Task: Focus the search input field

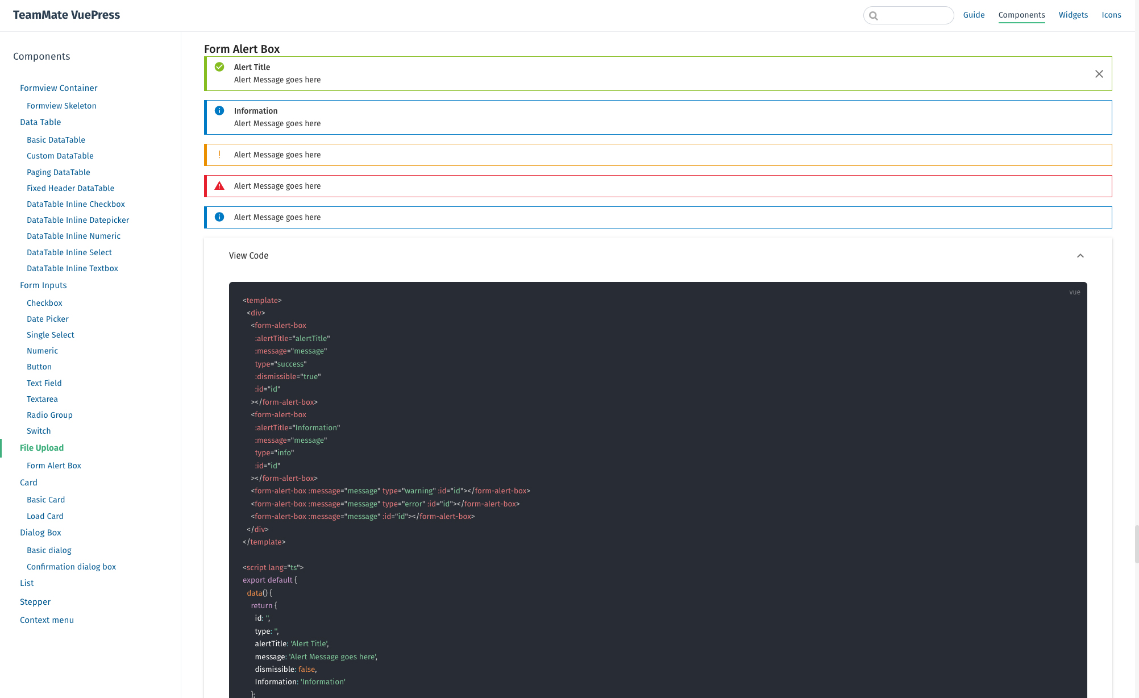Action: pyautogui.click(x=915, y=16)
